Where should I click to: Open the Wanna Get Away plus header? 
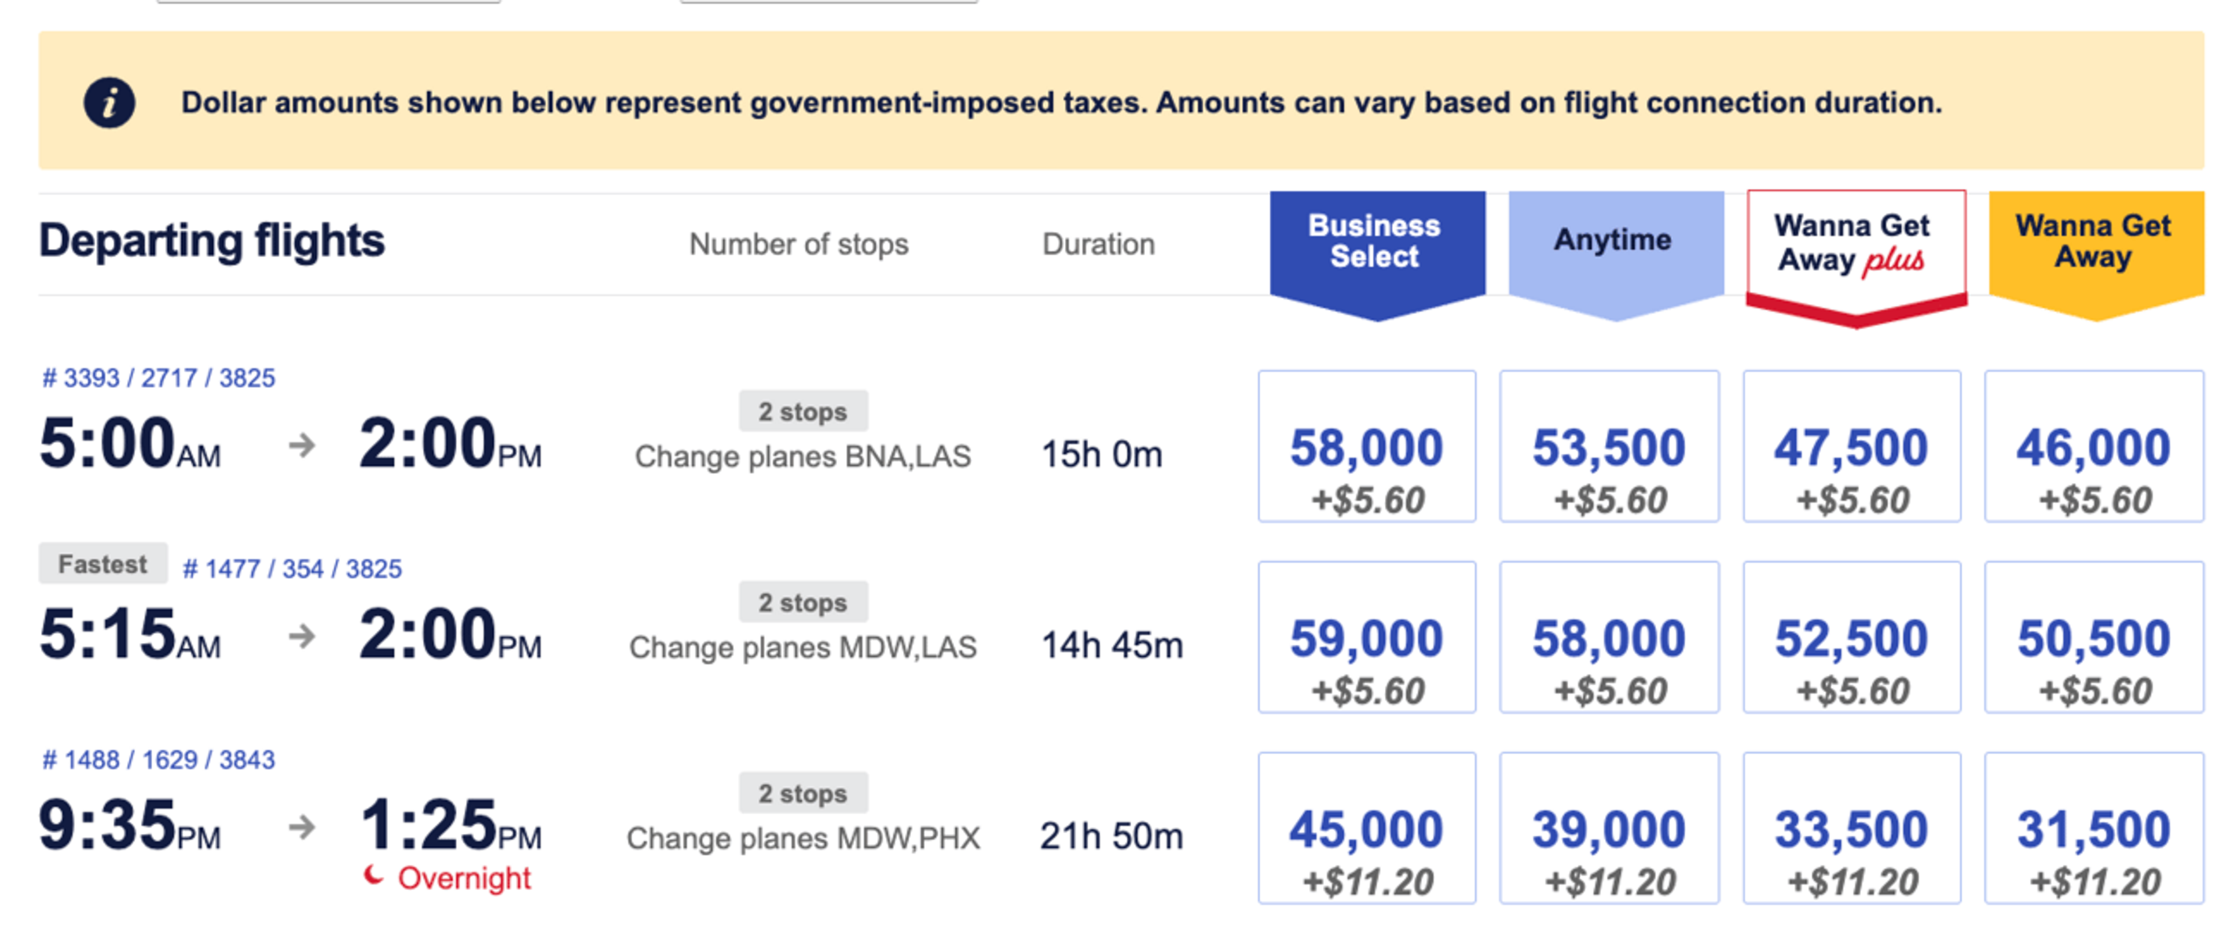coord(1856,257)
